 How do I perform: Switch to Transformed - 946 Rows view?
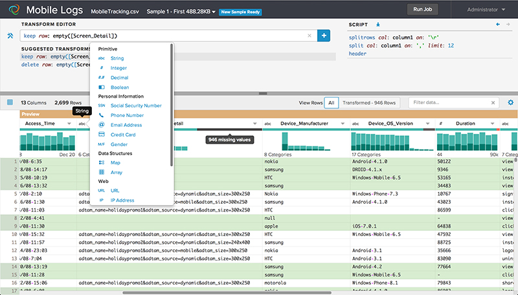(369, 103)
